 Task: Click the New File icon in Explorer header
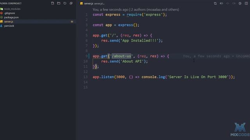pyautogui.click(x=52, y=3)
